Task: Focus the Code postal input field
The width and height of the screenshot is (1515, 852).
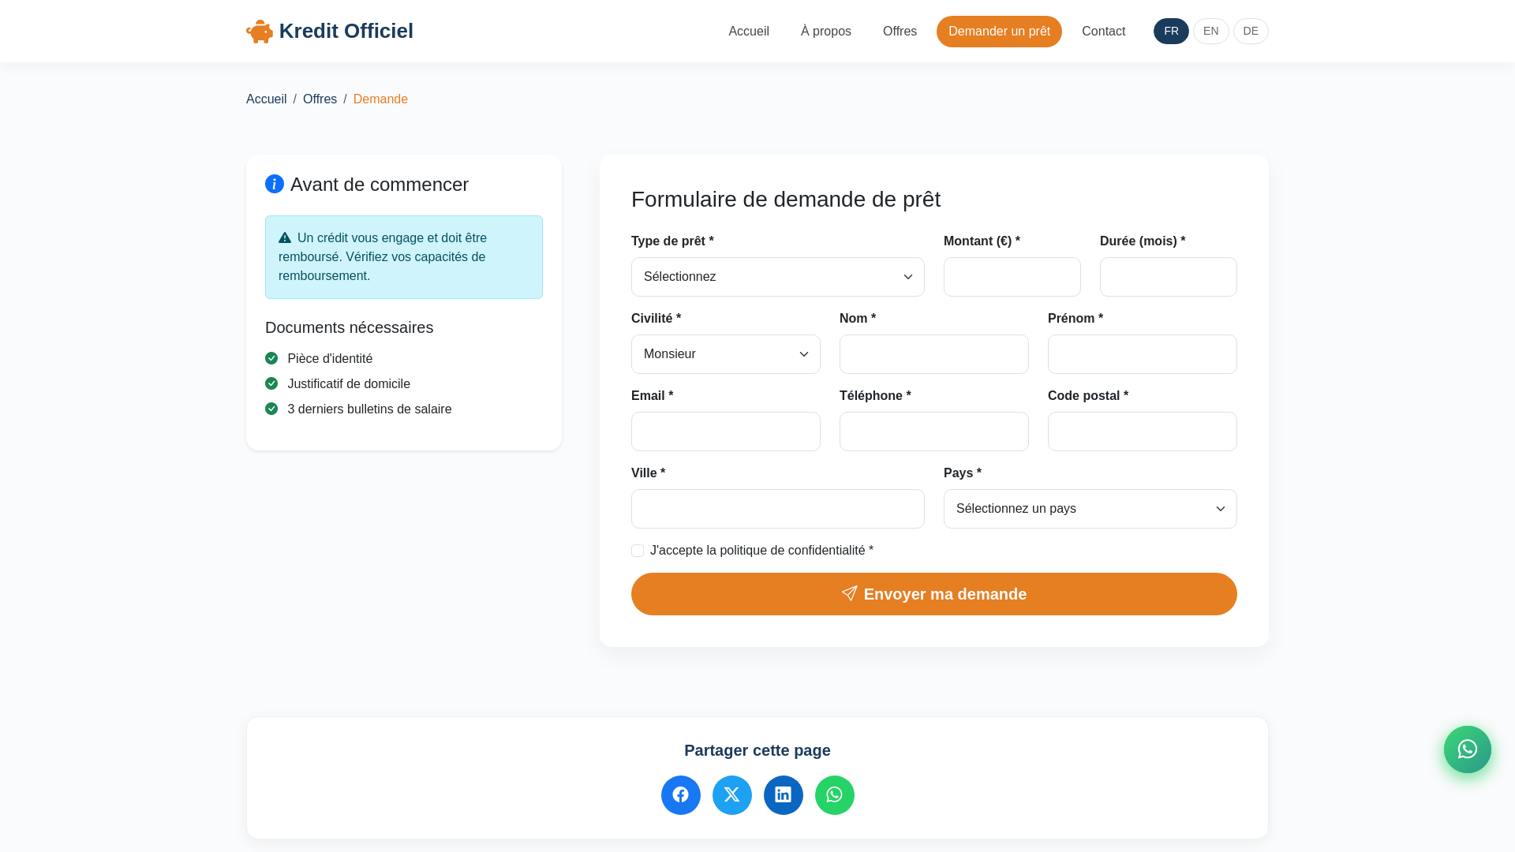Action: tap(1143, 432)
